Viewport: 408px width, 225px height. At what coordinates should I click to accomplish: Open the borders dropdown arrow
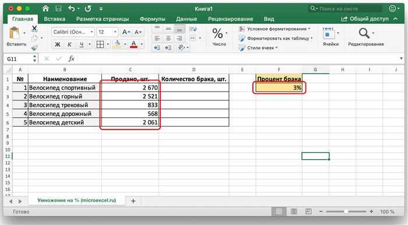108,44
